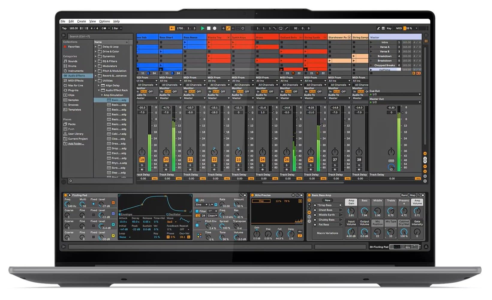Screen dimensions: 492x300
Task: Open the Clean filter circuit dropdown
Action: [212, 216]
